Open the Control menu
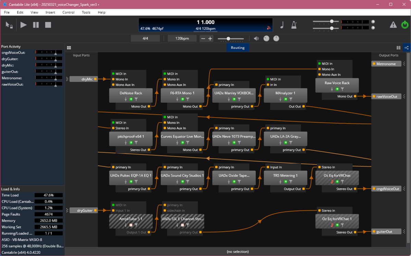 tap(68, 12)
